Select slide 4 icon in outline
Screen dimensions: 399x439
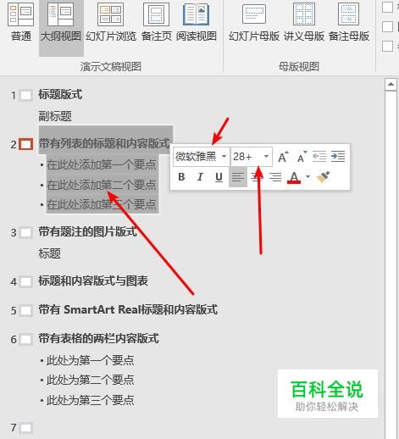click(26, 281)
